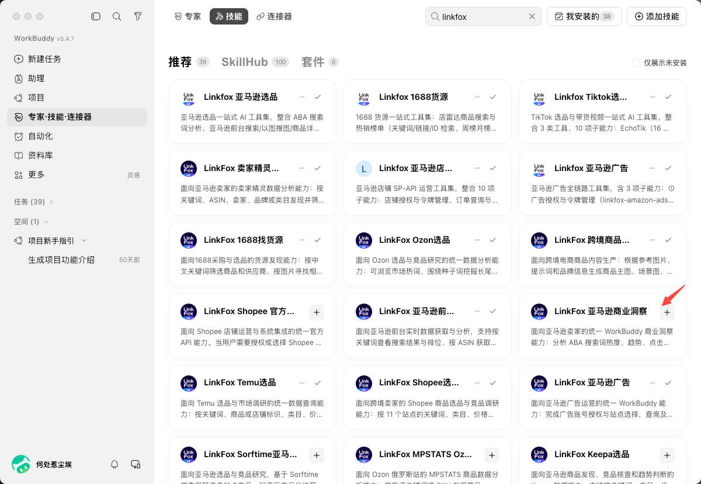Open the 资料库 library
The width and height of the screenshot is (701, 484).
pos(77,155)
